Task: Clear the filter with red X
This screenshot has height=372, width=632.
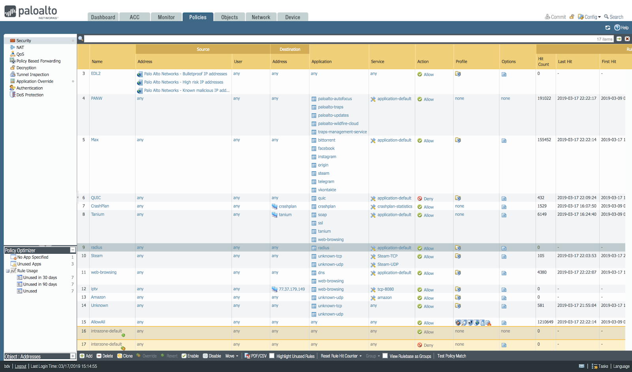Action: pyautogui.click(x=627, y=39)
